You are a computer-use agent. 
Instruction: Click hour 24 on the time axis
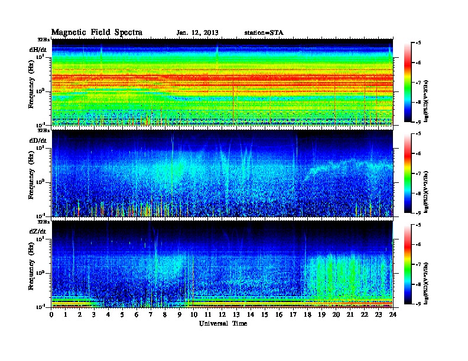coord(393,314)
